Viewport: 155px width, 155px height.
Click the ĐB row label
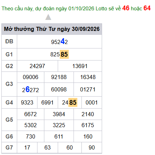pos(9,41)
